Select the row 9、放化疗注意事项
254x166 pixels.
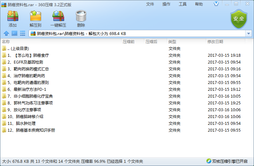(127, 110)
